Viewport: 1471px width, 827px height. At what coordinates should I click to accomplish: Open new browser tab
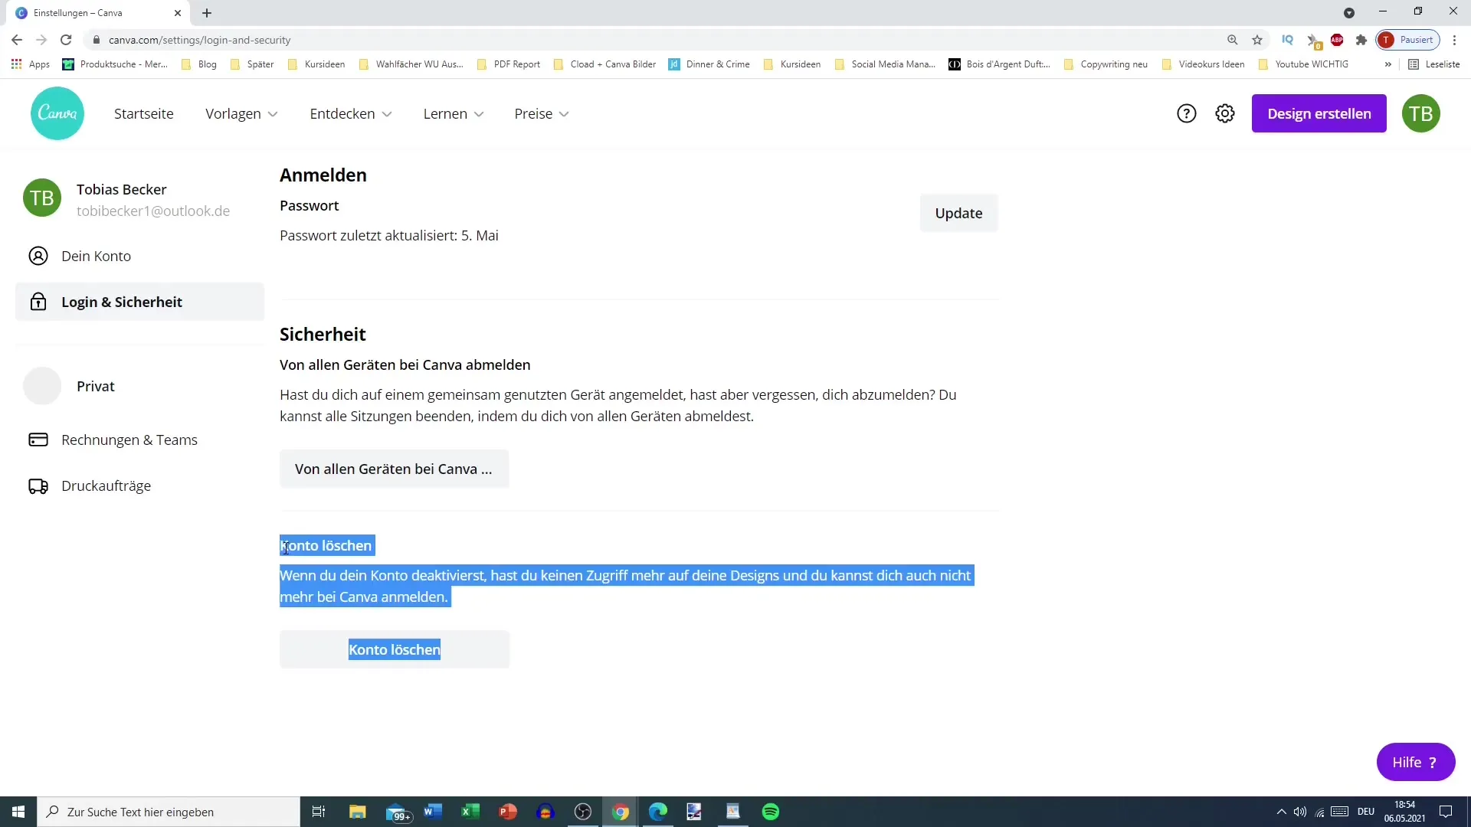click(x=207, y=13)
